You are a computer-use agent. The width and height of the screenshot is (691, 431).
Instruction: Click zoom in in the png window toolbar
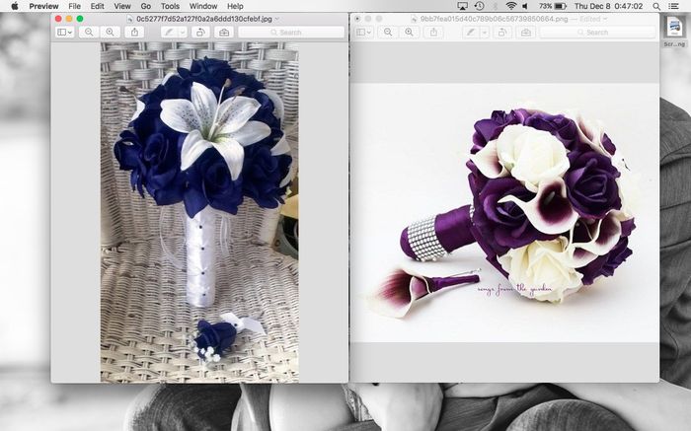tap(409, 33)
